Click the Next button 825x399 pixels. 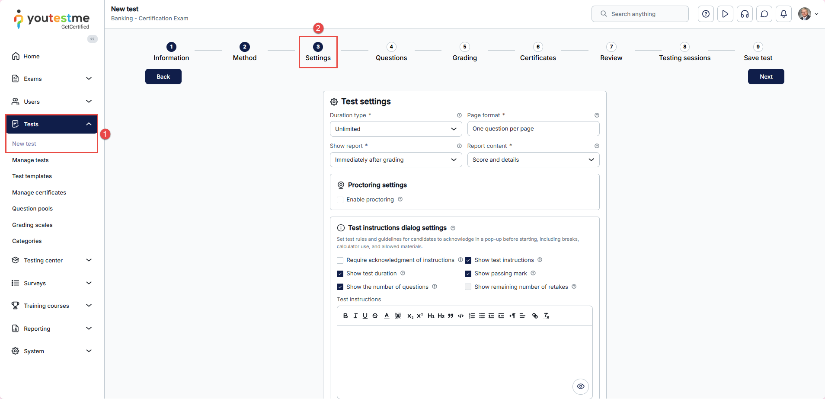click(x=766, y=77)
